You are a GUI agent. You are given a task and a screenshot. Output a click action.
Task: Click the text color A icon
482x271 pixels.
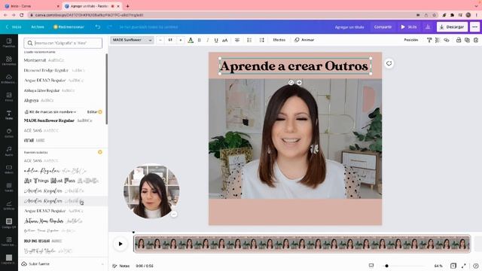tap(191, 40)
